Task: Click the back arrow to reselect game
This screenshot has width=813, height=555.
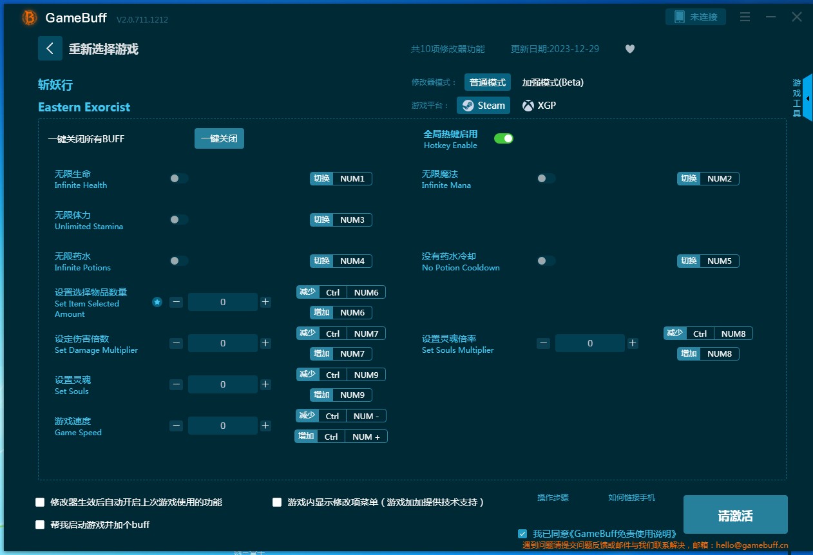Action: pos(50,48)
